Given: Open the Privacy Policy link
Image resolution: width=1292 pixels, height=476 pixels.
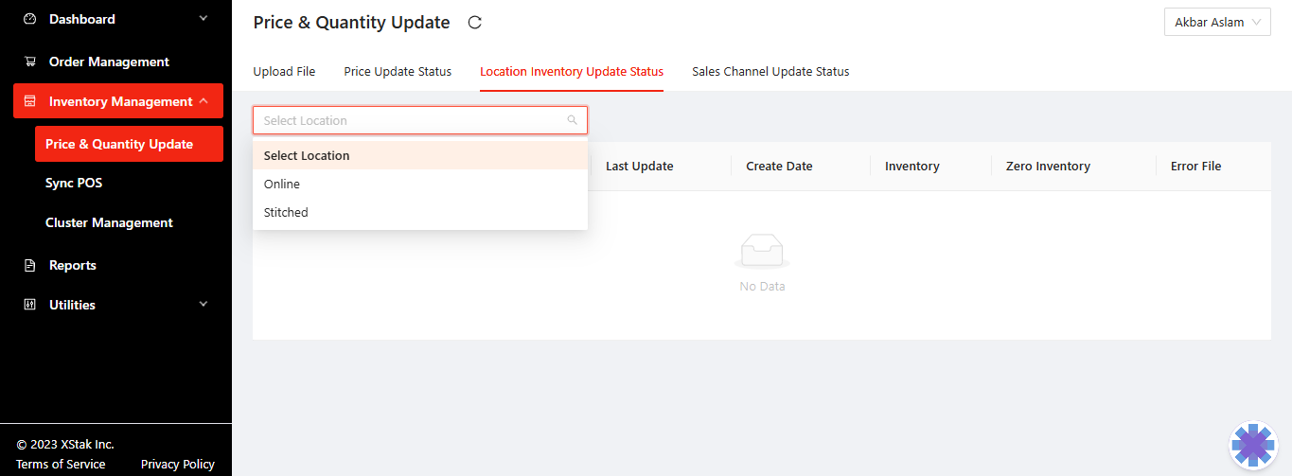Looking at the screenshot, I should coord(178,464).
